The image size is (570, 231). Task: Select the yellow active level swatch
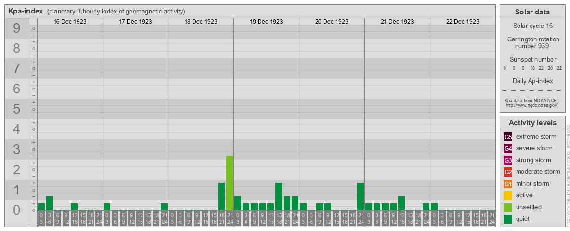pos(508,195)
